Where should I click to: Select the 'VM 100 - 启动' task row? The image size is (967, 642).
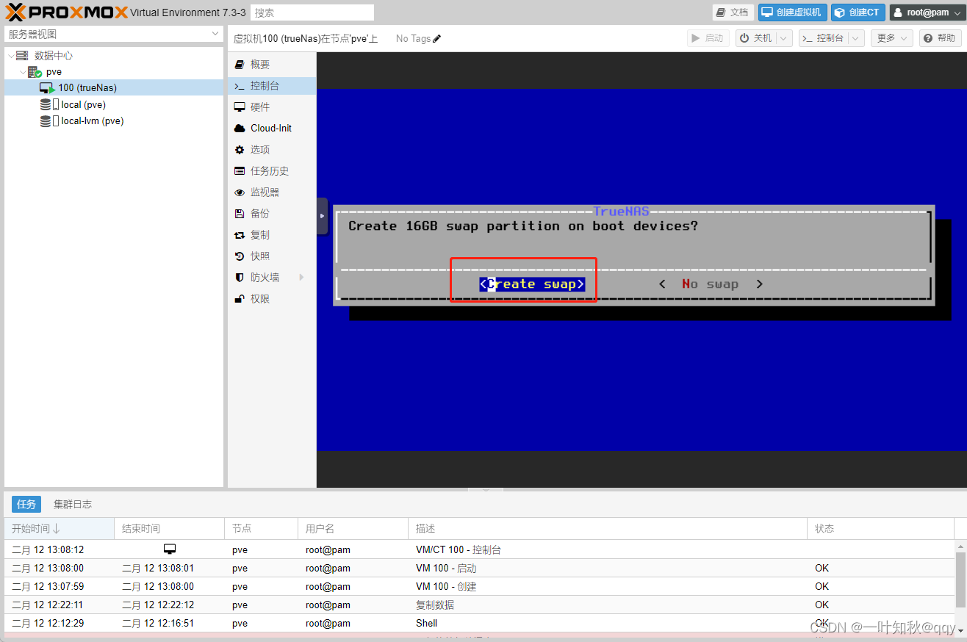479,568
